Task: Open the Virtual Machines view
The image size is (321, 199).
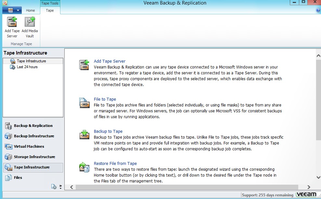Action: (x=33, y=146)
